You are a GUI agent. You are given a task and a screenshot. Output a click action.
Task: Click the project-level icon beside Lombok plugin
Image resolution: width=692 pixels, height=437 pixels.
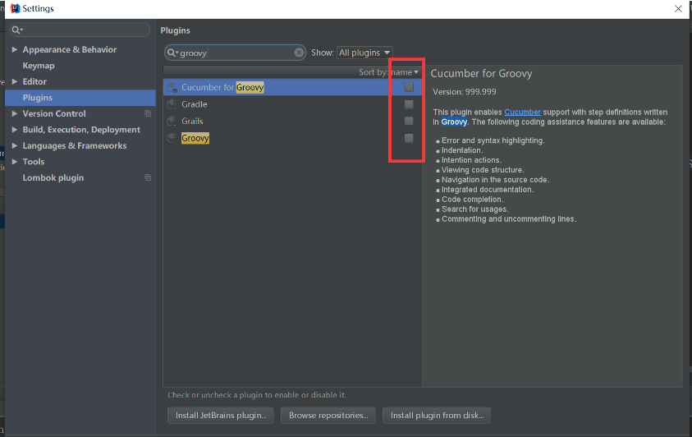[148, 177]
